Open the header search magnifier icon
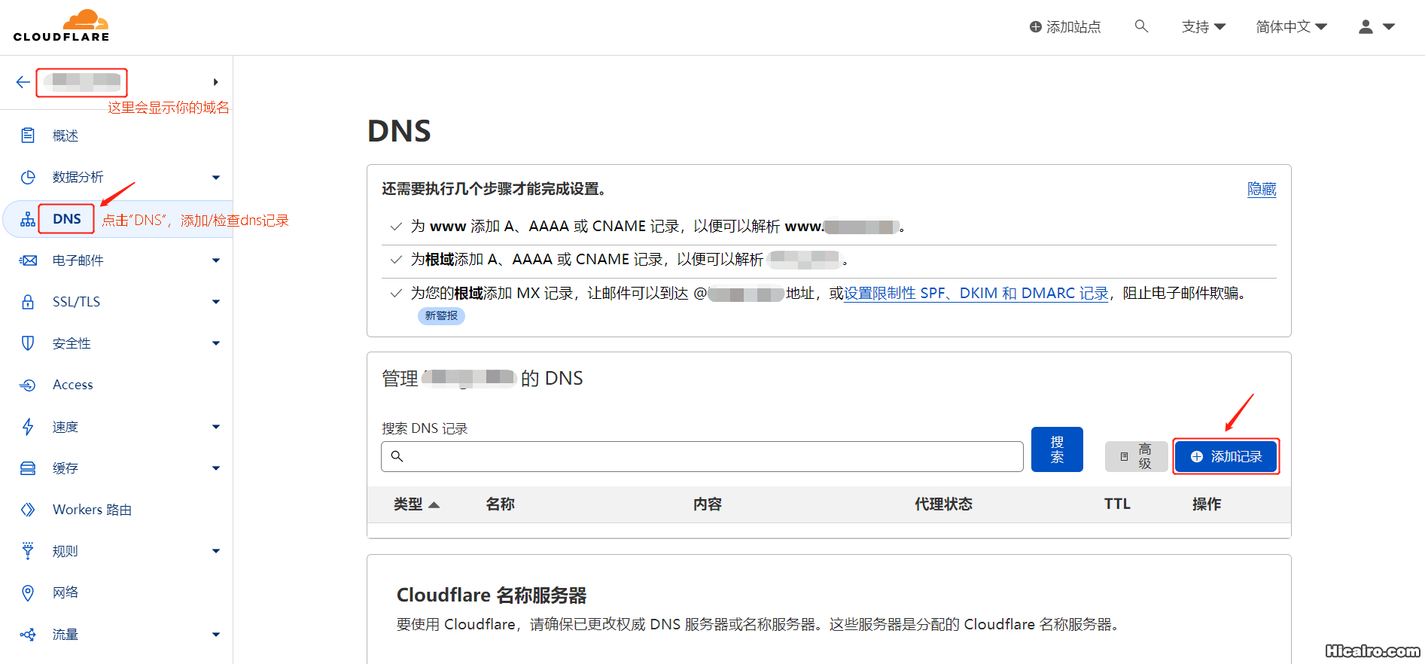The image size is (1425, 664). click(1141, 26)
